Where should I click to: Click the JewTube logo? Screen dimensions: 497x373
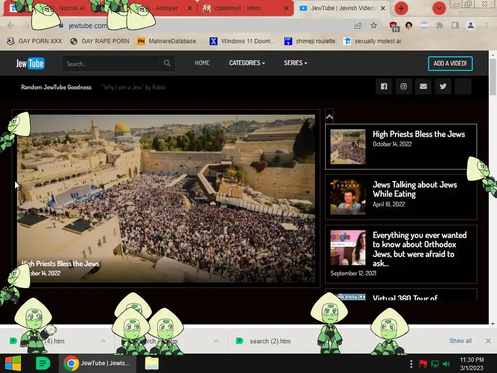(31, 63)
